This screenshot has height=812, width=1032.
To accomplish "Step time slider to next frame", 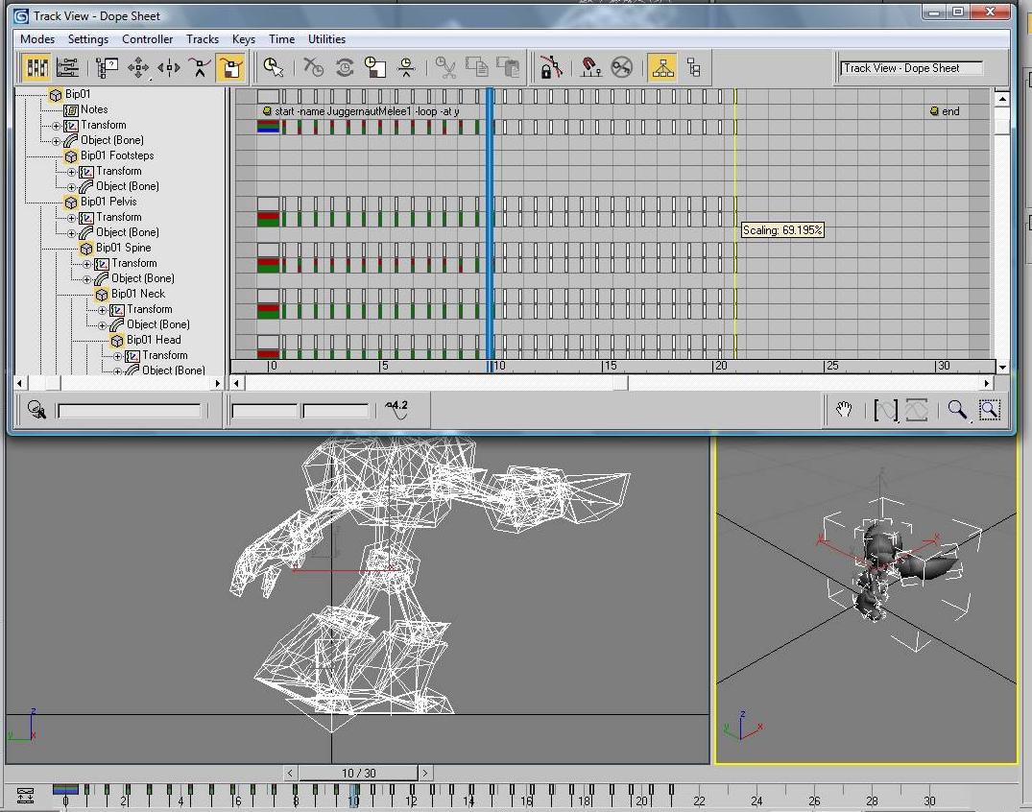I will click(x=425, y=774).
